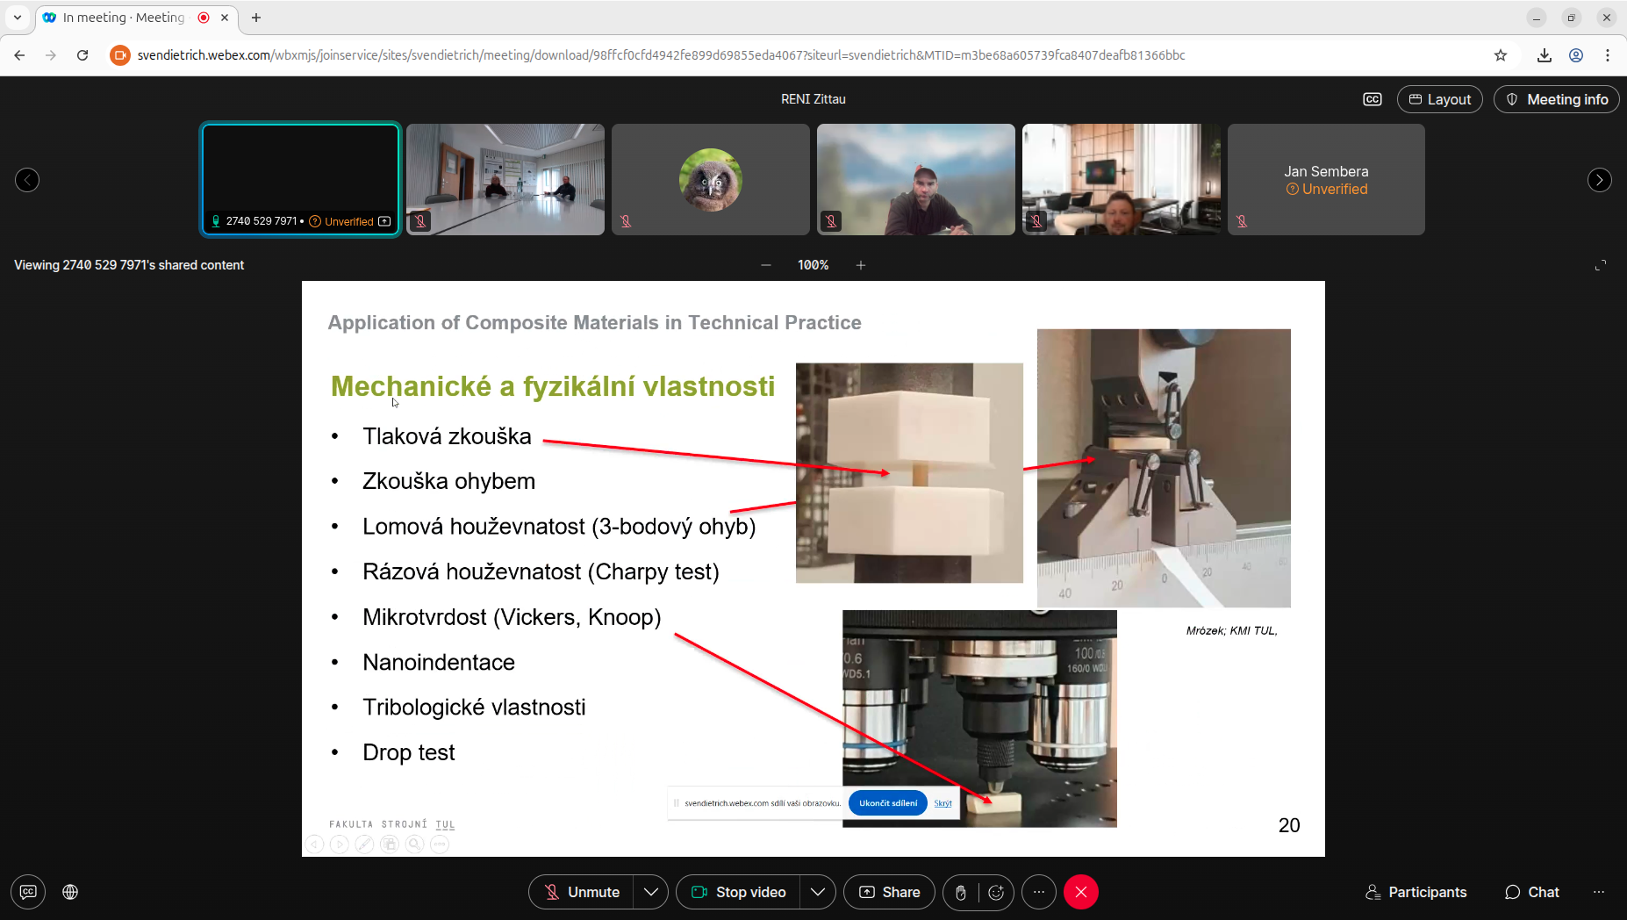The image size is (1627, 920).
Task: Click the globe language icon
Action: click(70, 892)
